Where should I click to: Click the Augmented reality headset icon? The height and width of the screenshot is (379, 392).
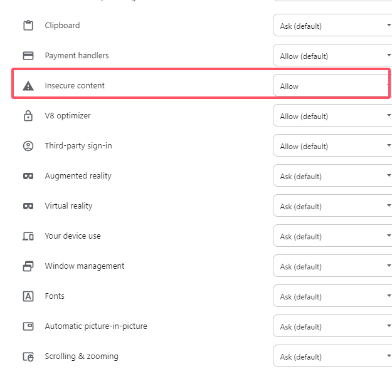coord(28,176)
